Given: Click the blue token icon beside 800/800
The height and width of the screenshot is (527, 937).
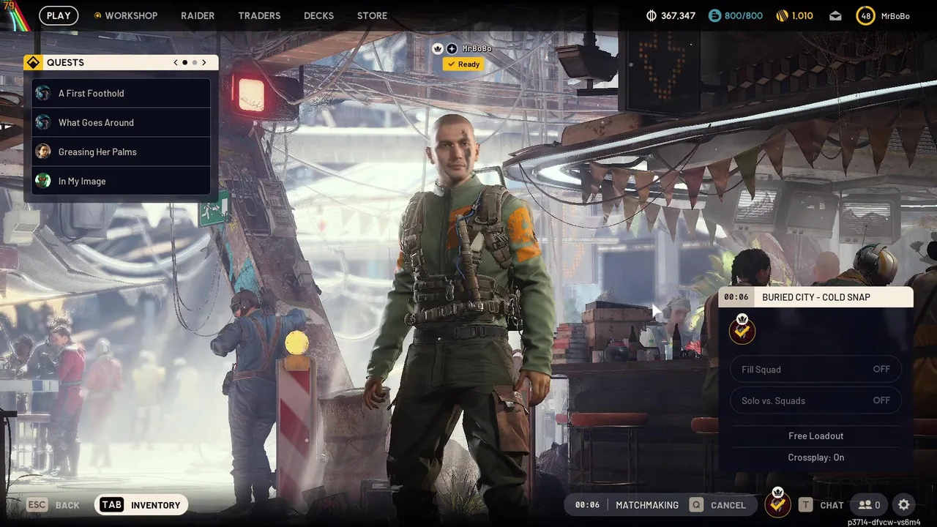Looking at the screenshot, I should pos(714,15).
